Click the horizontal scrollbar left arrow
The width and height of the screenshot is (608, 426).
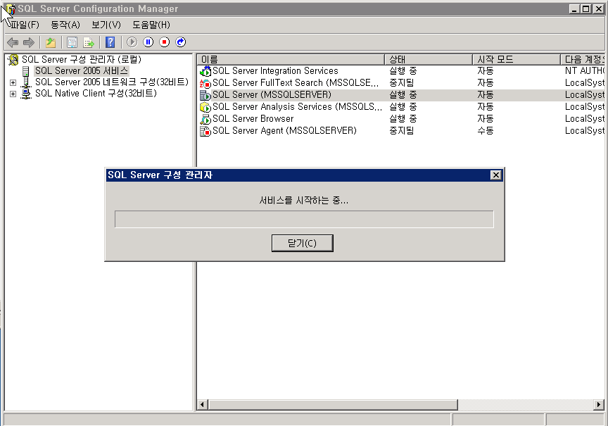point(202,405)
